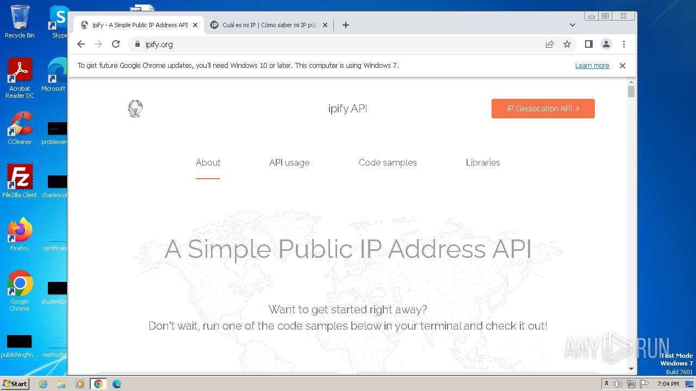Open the Start menu

click(15, 384)
